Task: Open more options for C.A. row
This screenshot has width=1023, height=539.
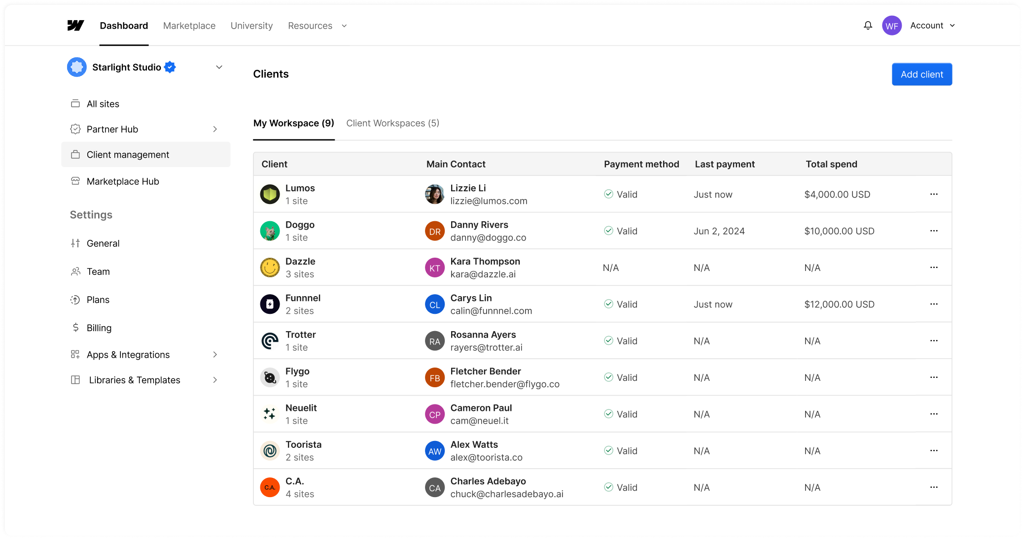Action: point(933,487)
